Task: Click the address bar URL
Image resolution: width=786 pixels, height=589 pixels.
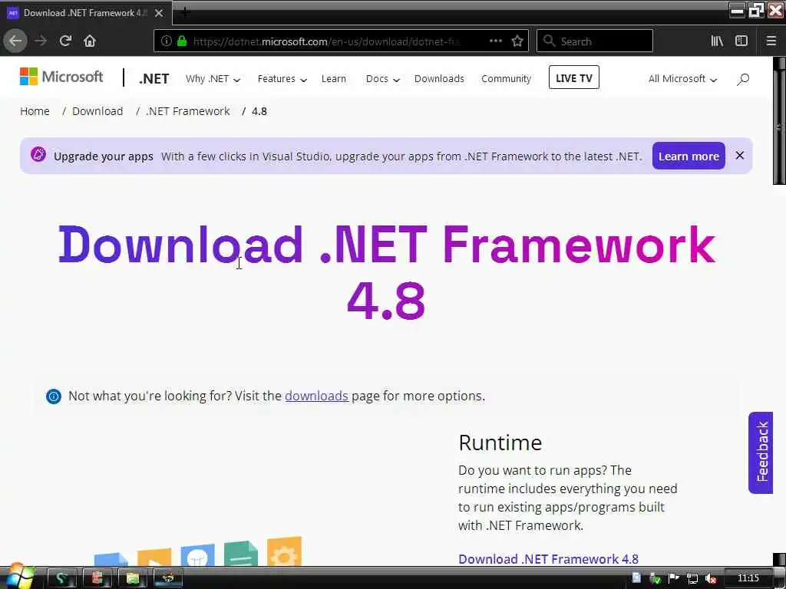Action: point(325,41)
